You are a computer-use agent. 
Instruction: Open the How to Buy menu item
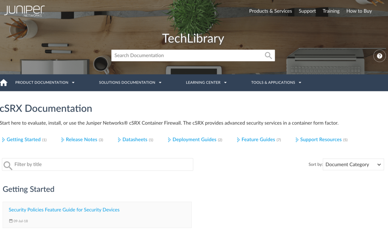click(x=359, y=11)
